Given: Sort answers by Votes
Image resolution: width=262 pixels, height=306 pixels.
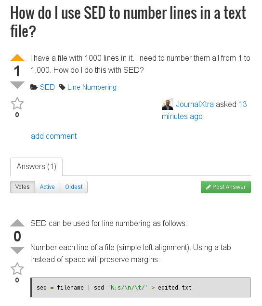Looking at the screenshot, I should [23, 187].
